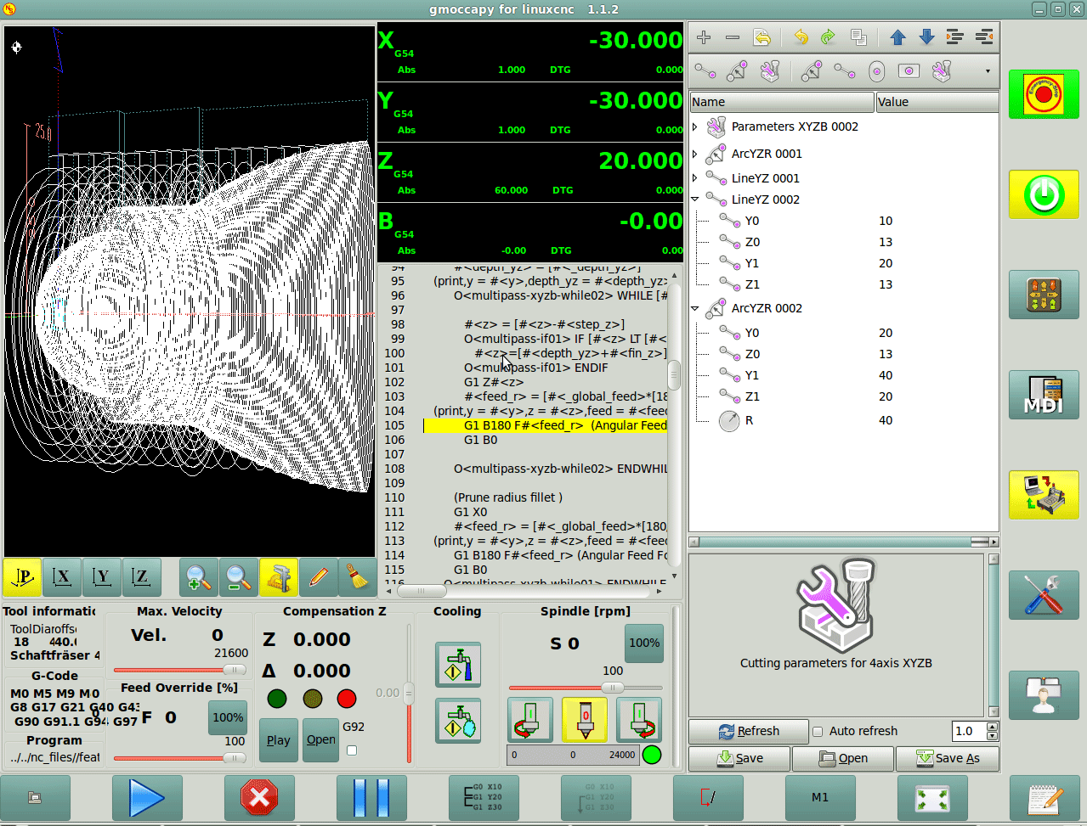Increase refresh interval value with stepper
The image size is (1087, 826).
tap(992, 727)
